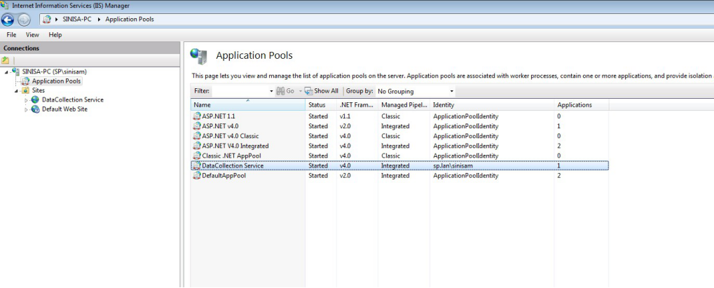Open the View menu
The image size is (714, 288).
coord(32,34)
